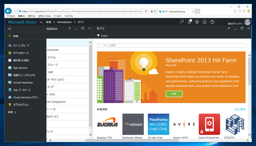This screenshot has height=146, width=256.
Task: Click the green 作成 button
Action: (174, 94)
